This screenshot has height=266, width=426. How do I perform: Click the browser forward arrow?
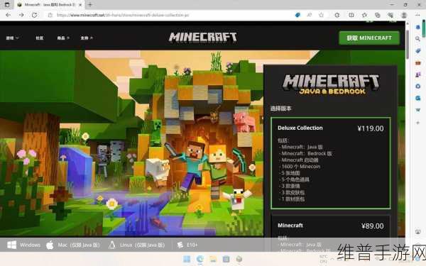(21, 15)
